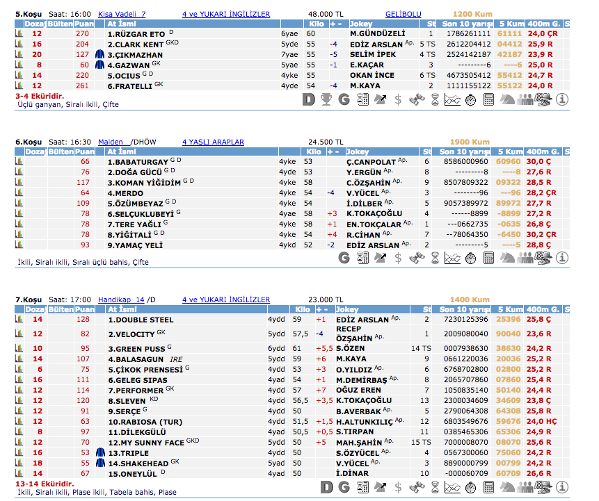599x501 pixels.
Task: Open bar chart icon beside RÜZGAR ETO
Action: tap(19, 33)
